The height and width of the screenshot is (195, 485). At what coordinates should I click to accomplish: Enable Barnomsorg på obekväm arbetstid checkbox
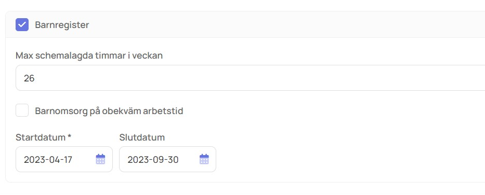(22, 110)
